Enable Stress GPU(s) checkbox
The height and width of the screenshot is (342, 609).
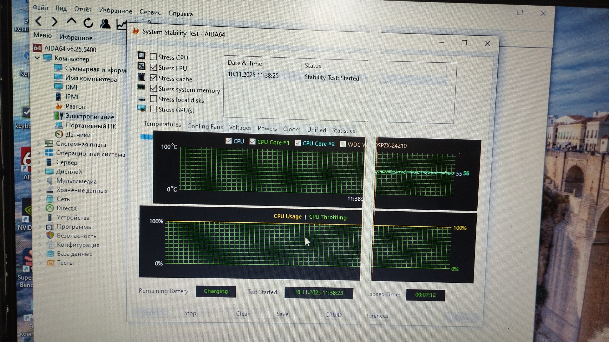tap(154, 109)
